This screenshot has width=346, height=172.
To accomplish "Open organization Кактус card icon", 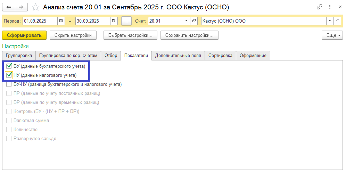I will click(x=337, y=21).
